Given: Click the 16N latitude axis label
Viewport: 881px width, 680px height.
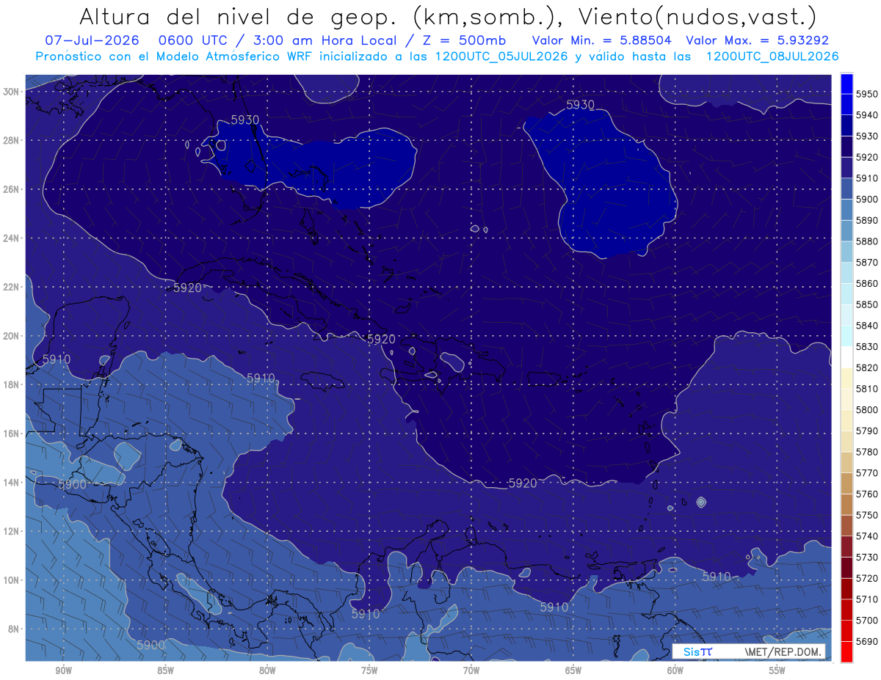Looking at the screenshot, I should click(x=11, y=434).
